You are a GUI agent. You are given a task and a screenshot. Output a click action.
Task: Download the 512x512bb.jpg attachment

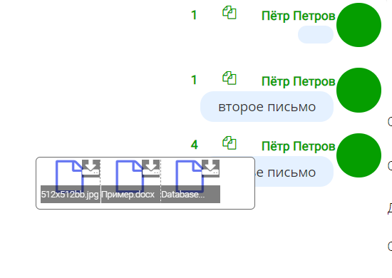[91, 168]
